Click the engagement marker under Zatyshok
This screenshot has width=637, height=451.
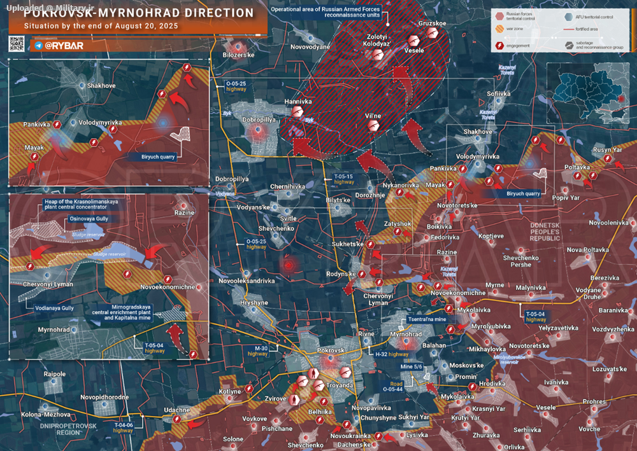[397, 232]
